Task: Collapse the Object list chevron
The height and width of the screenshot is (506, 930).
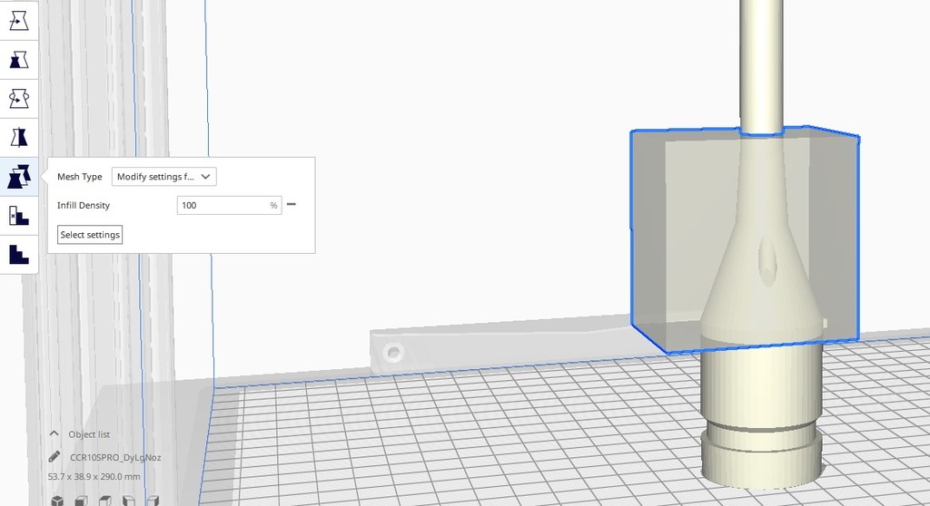Action: tap(54, 433)
